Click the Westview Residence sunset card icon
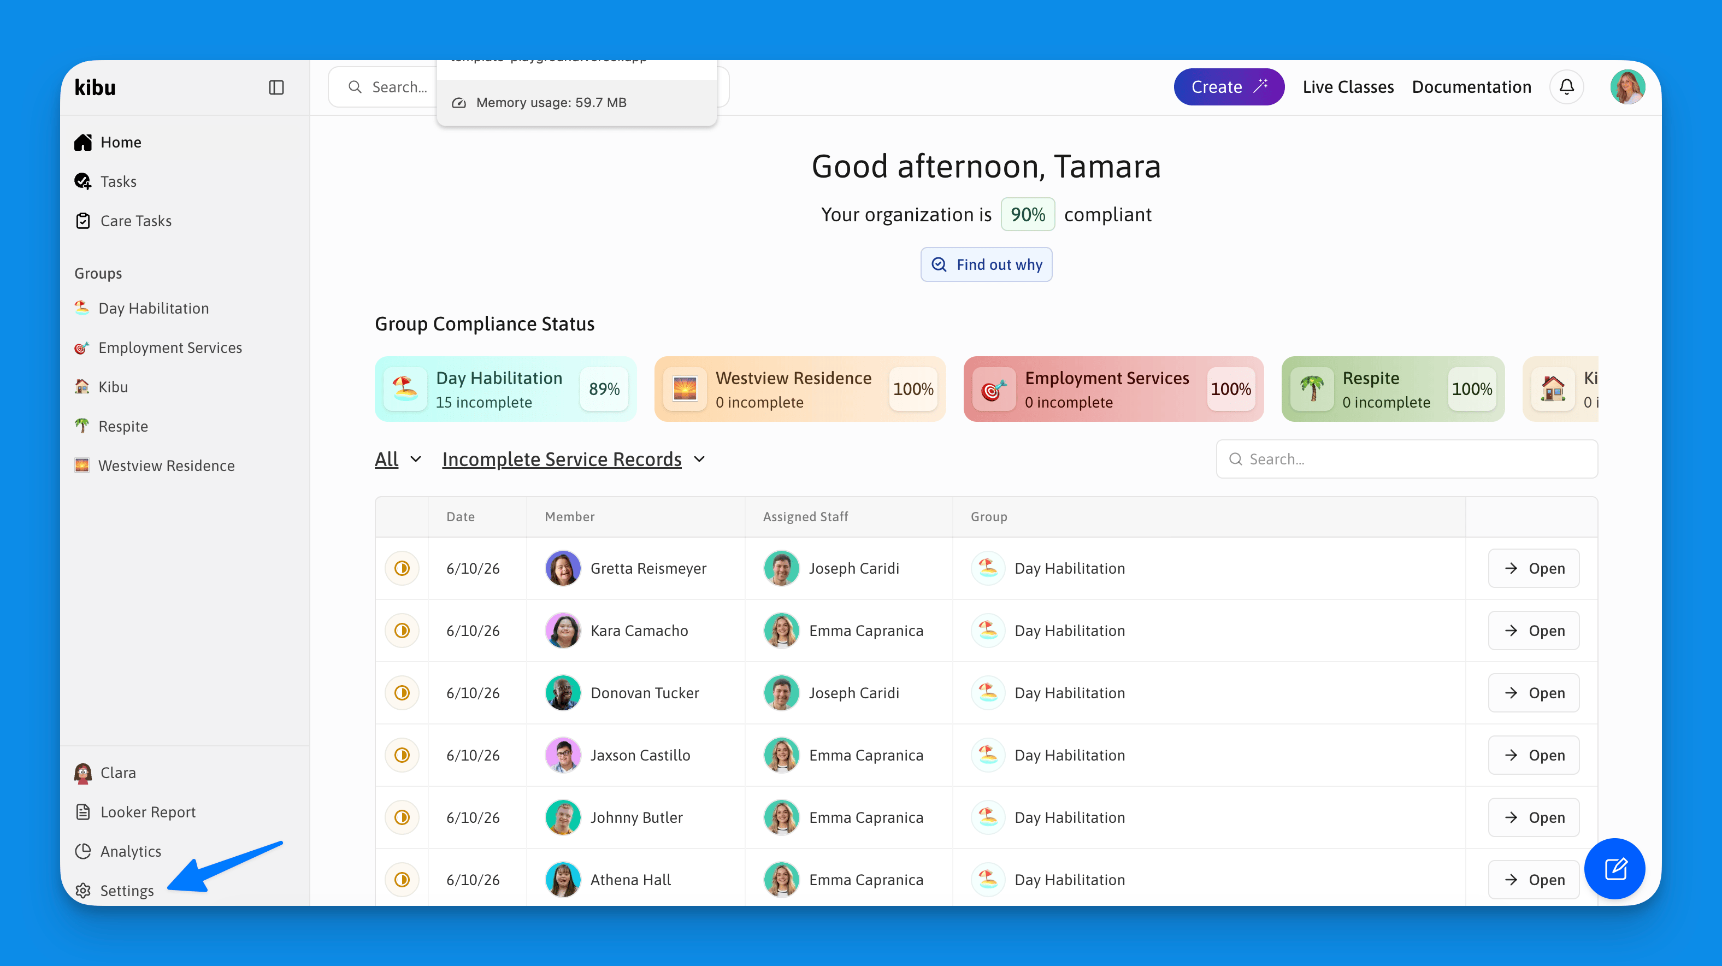 (x=685, y=389)
